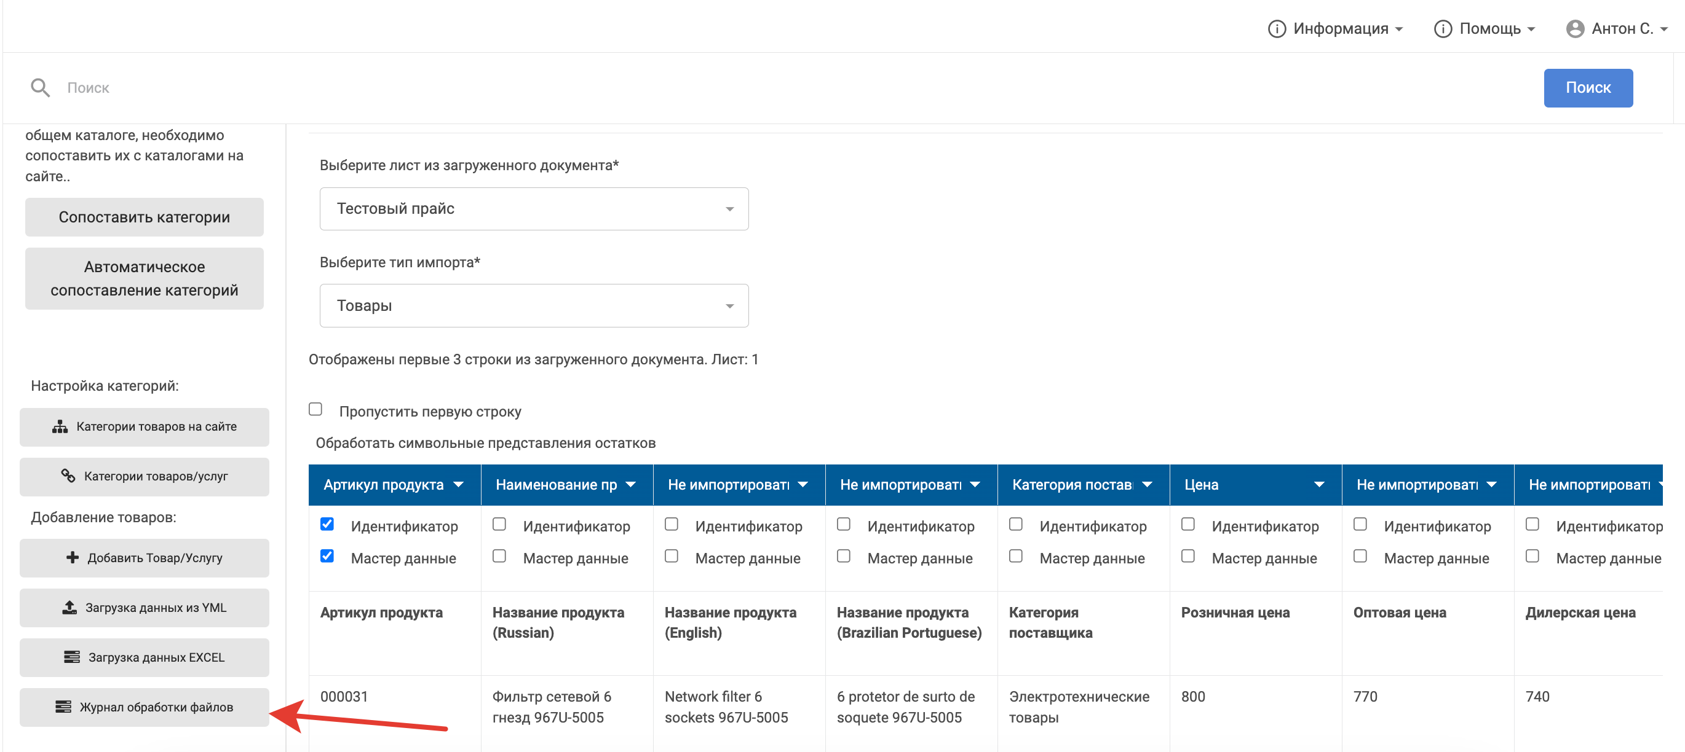The height and width of the screenshot is (752, 1685).
Task: Check Мастер данные in the Brazilian Portuguese column
Action: click(x=844, y=556)
